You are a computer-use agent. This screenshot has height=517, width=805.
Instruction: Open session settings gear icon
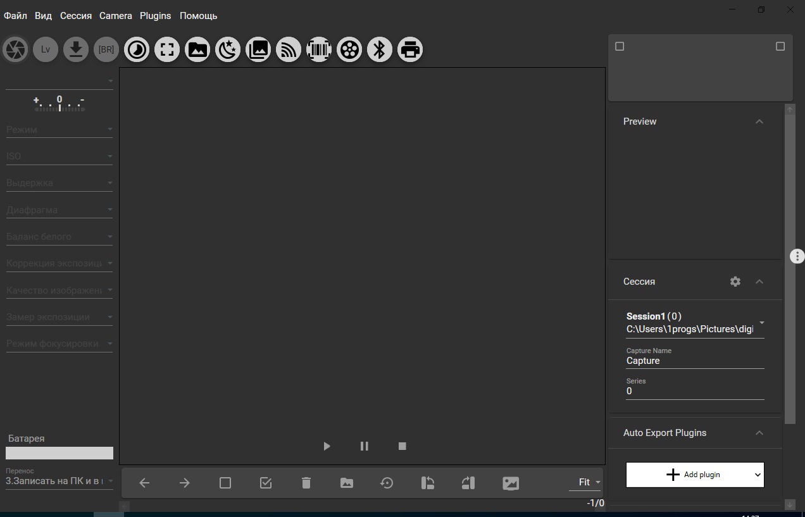click(x=735, y=282)
